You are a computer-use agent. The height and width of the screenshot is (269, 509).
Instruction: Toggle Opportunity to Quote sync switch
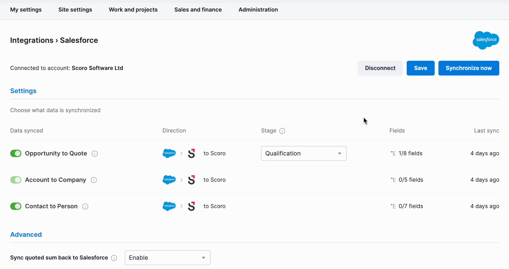point(16,153)
